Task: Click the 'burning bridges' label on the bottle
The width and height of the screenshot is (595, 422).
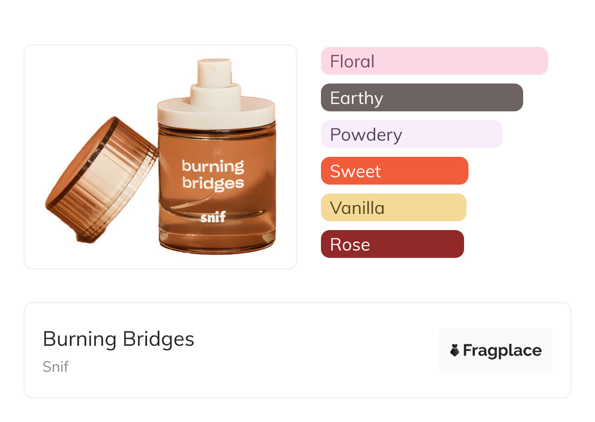Action: point(213,174)
